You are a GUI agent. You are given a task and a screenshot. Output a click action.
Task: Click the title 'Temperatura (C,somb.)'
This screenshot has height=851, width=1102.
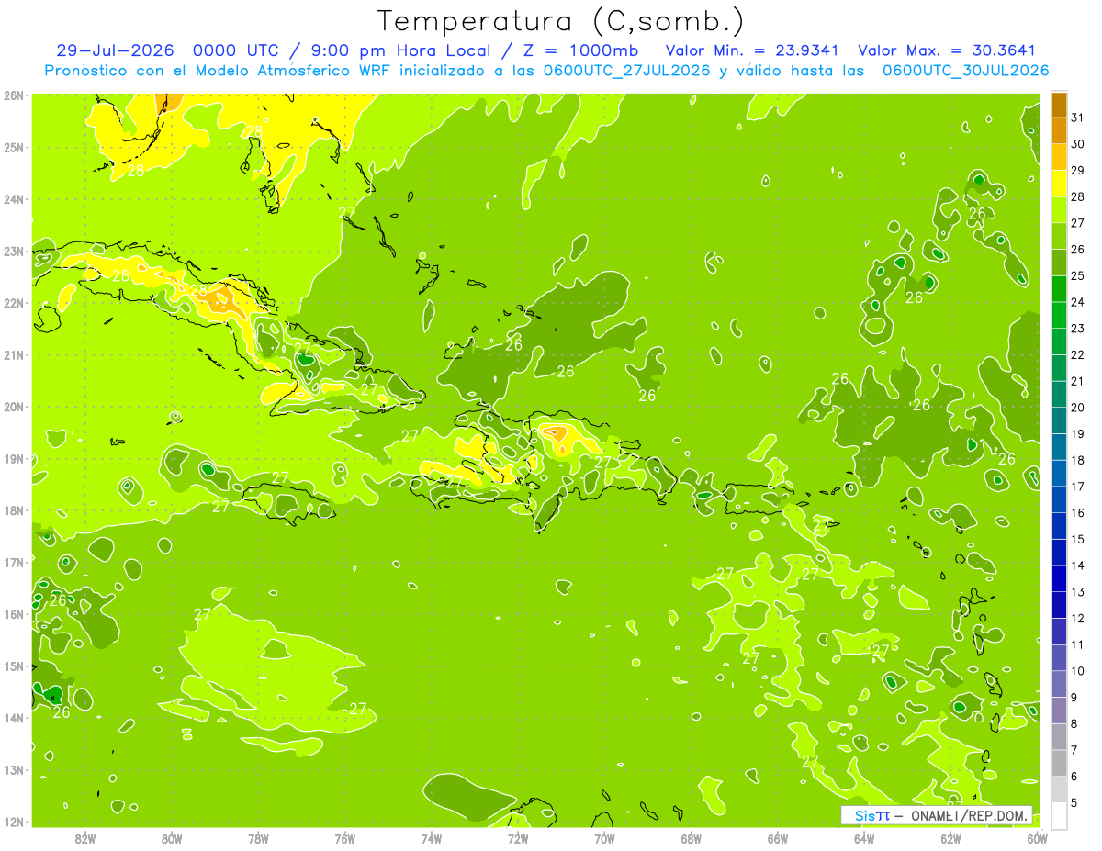[x=560, y=21]
